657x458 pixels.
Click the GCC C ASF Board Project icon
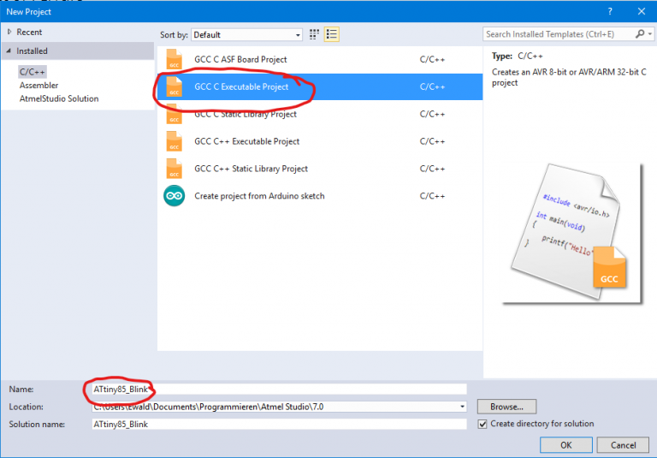(174, 60)
